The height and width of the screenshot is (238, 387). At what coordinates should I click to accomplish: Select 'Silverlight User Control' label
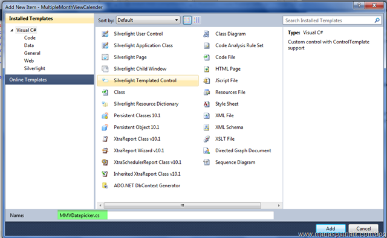[138, 34]
